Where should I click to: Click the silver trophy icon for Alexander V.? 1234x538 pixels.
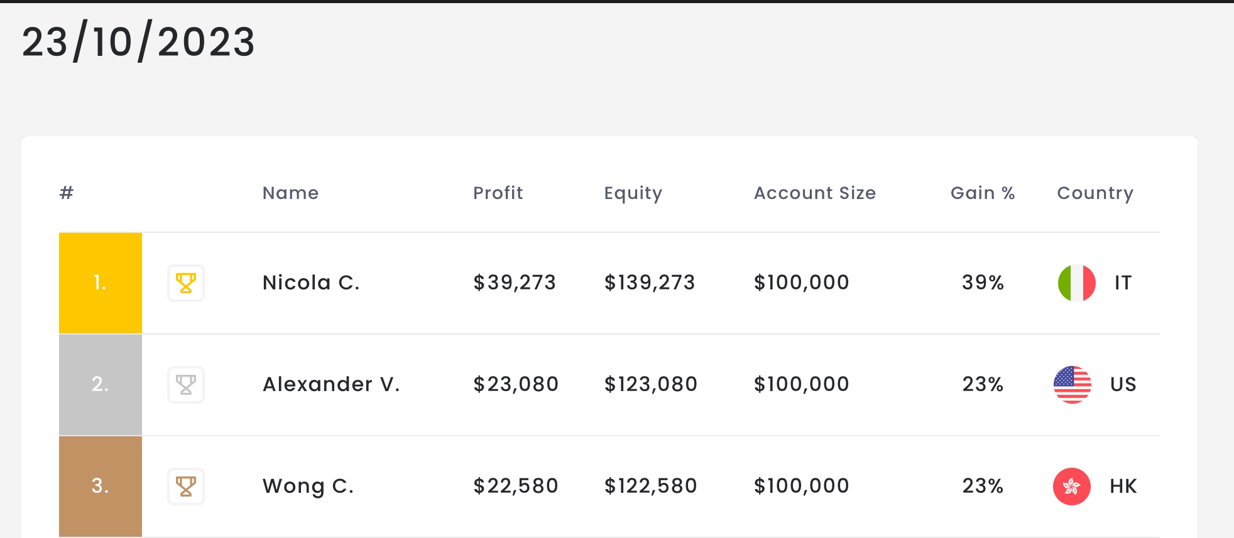point(186,385)
